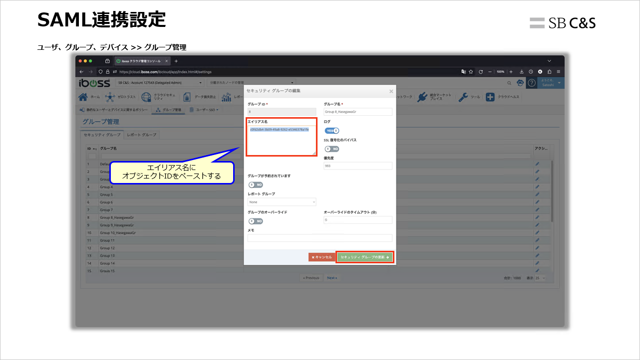The width and height of the screenshot is (640, 360).
Task: Open the レポート グループ dropdown showing None
Action: pyautogui.click(x=282, y=202)
